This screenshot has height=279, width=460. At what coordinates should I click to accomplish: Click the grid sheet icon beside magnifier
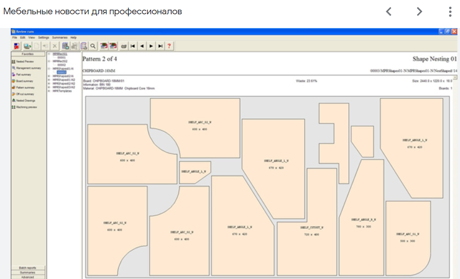pyautogui.click(x=84, y=46)
